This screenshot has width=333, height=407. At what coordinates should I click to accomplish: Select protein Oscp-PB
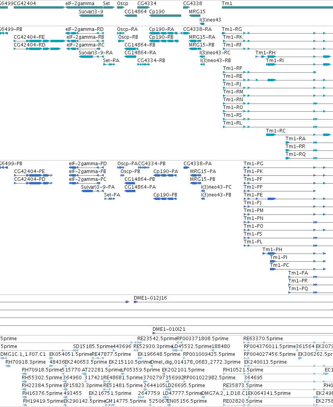(x=122, y=175)
